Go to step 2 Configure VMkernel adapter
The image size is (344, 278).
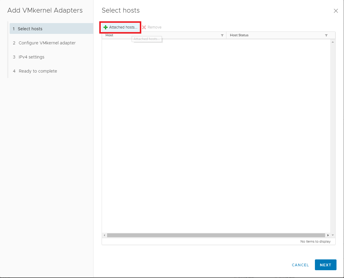point(47,43)
